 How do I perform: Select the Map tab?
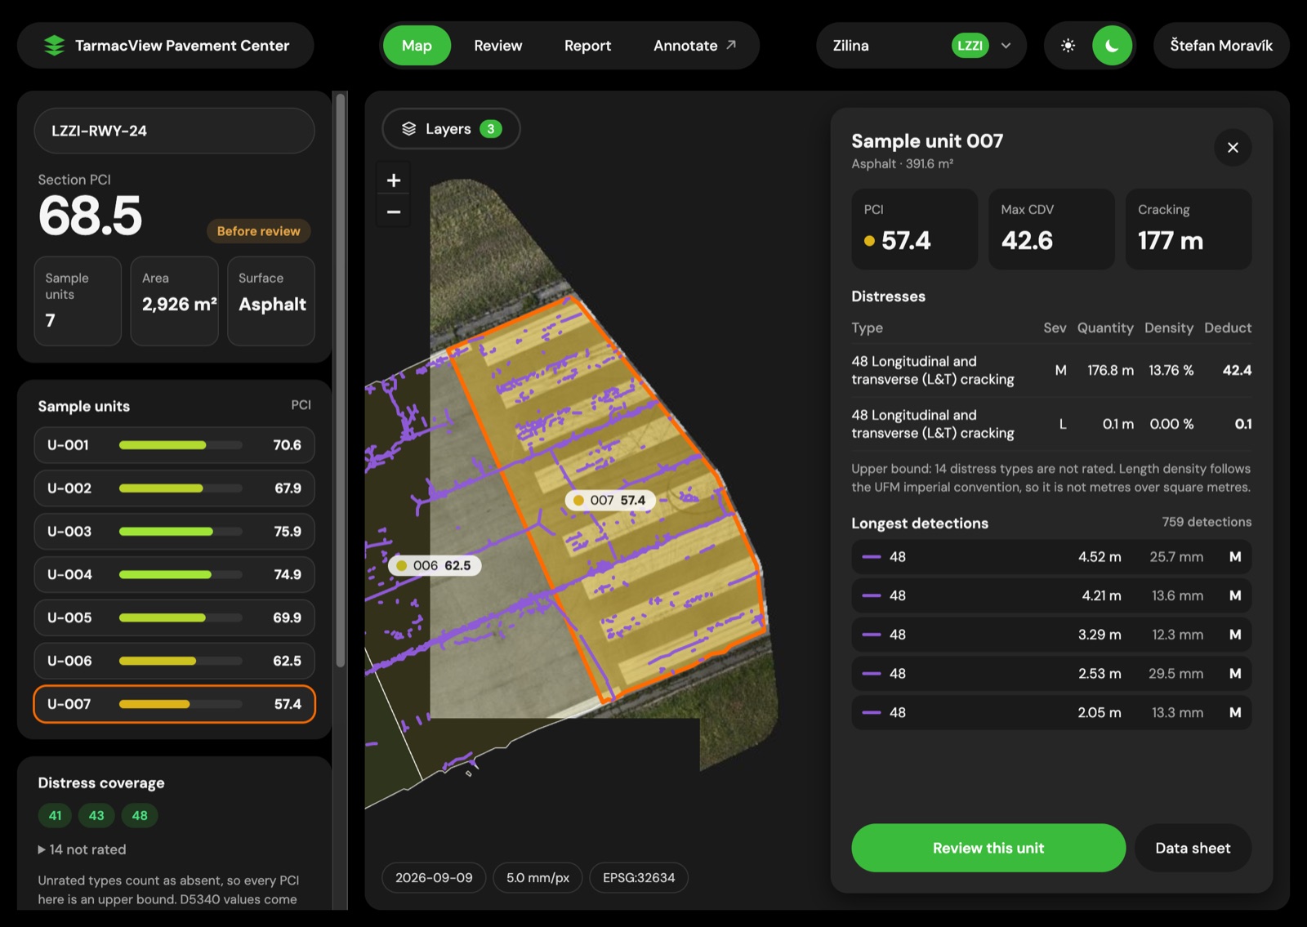[417, 46]
